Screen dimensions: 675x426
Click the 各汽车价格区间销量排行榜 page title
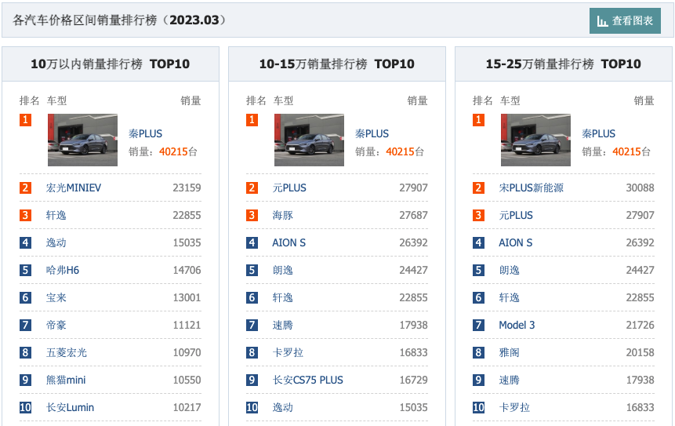(x=120, y=20)
